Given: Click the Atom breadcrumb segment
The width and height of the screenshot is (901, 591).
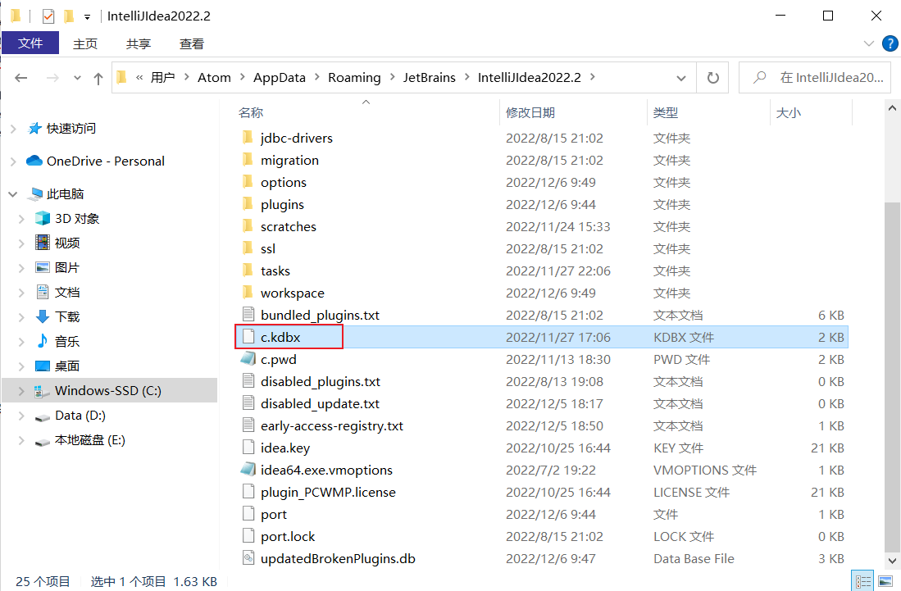Looking at the screenshot, I should click(x=214, y=78).
